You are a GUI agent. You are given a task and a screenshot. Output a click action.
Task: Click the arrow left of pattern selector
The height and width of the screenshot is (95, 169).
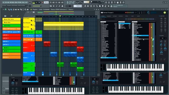(73, 6)
